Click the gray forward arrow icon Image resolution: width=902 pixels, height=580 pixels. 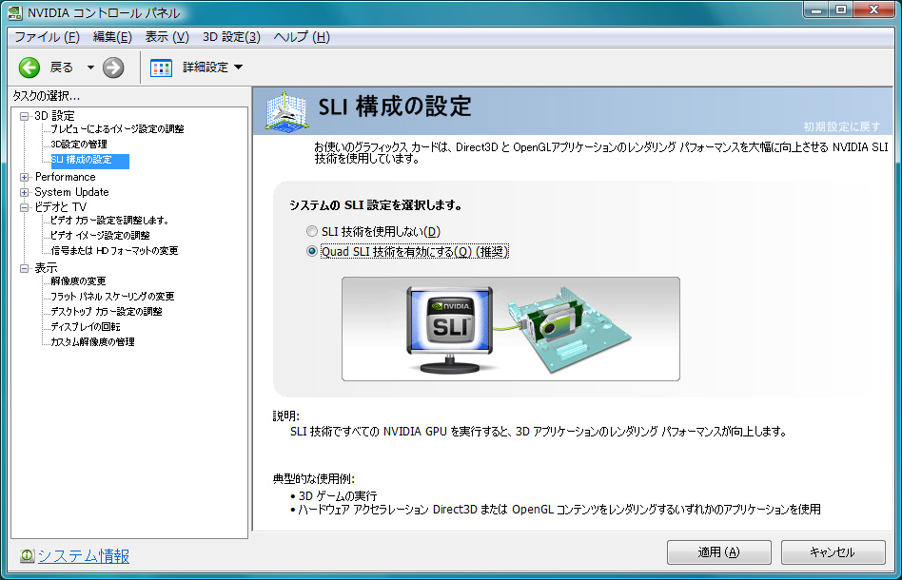click(x=113, y=68)
